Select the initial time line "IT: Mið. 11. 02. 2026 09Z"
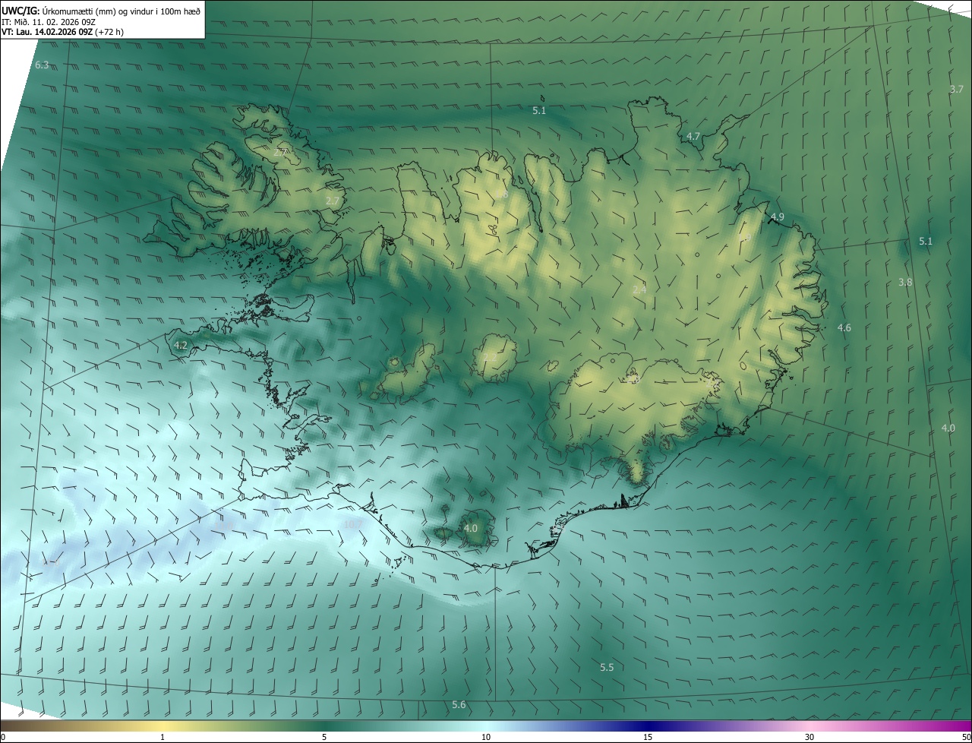The height and width of the screenshot is (743, 972). pos(49,22)
